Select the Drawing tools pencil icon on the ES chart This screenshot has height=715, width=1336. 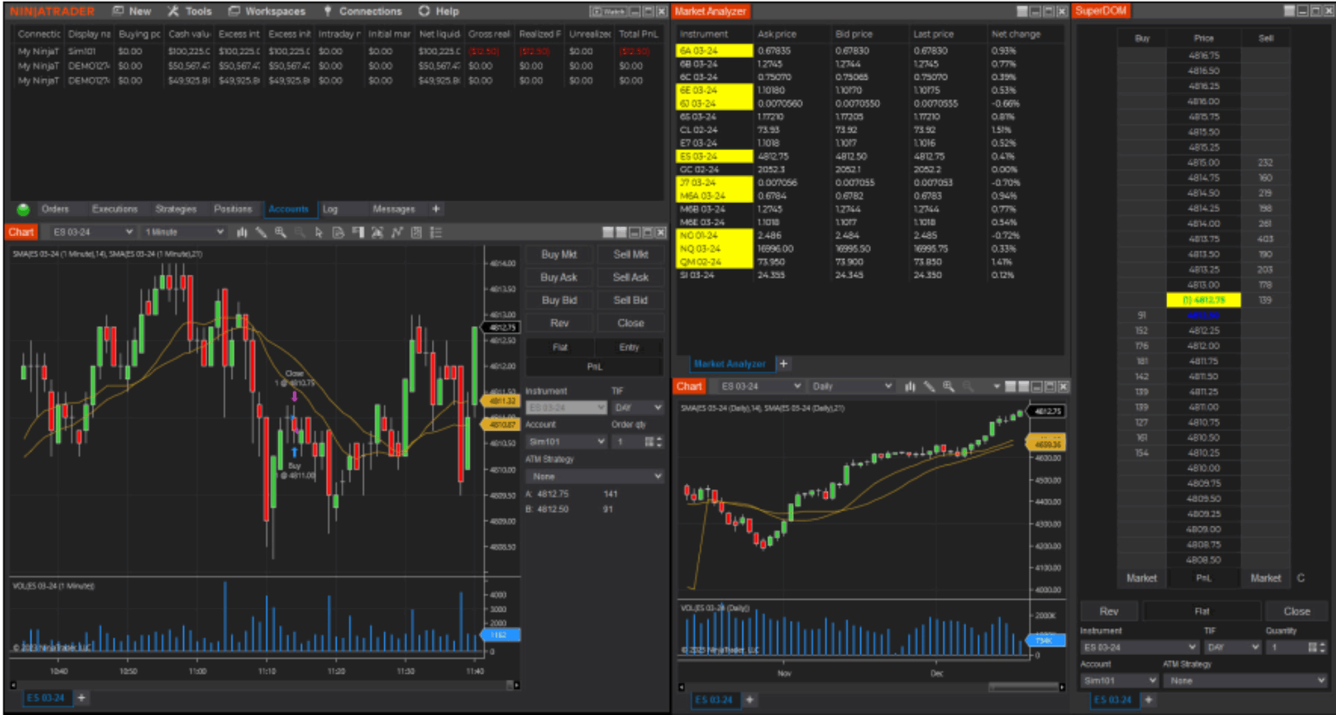[262, 233]
